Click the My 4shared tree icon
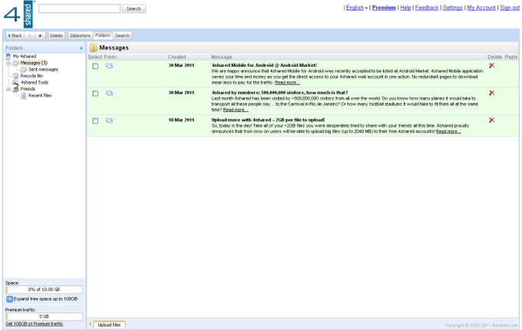522x330 pixels. point(8,56)
